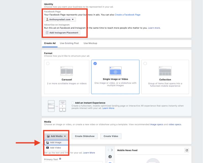
Task: Open Mobile News Feed preview in new window
Action: [x=187, y=150]
